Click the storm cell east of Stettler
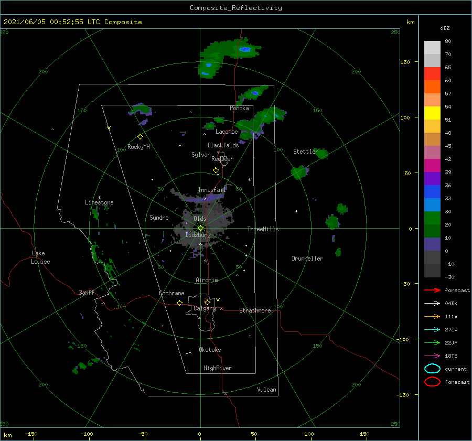 [x=321, y=153]
